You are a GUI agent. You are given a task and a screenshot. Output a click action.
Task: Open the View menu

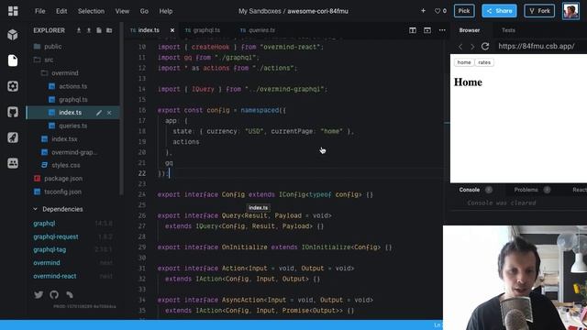[122, 11]
